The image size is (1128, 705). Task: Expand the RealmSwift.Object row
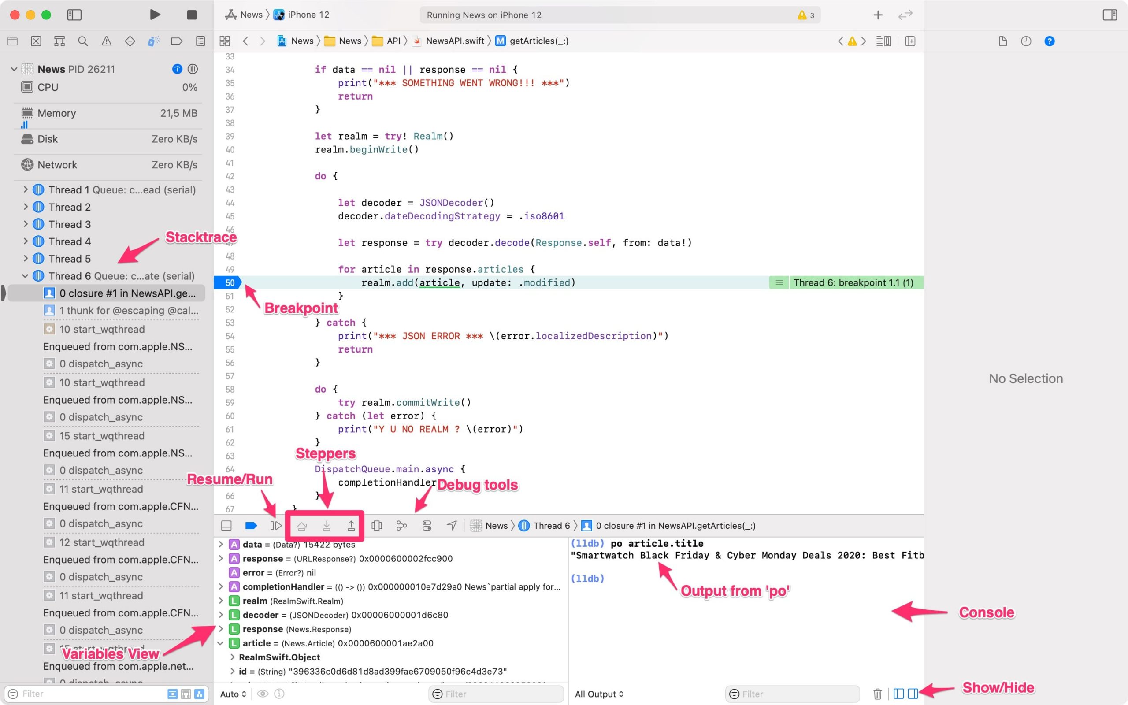point(232,657)
